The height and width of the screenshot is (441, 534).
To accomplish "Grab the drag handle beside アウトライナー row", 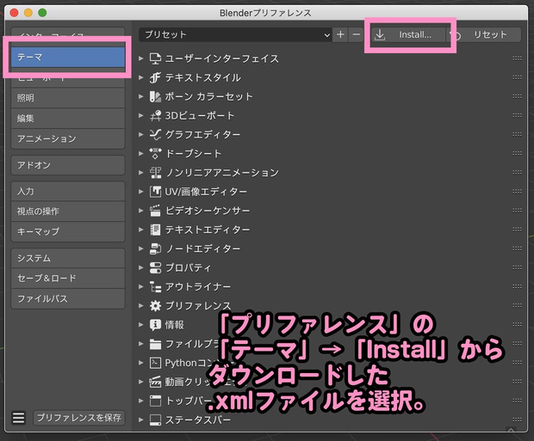I will pyautogui.click(x=517, y=287).
